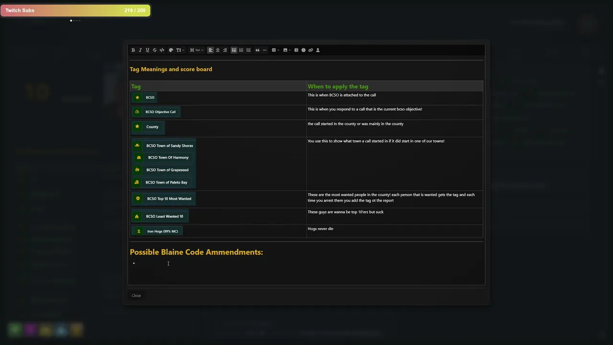This screenshot has width=613, height=345.
Task: Click the Grapeseed tag icon
Action: click(137, 170)
